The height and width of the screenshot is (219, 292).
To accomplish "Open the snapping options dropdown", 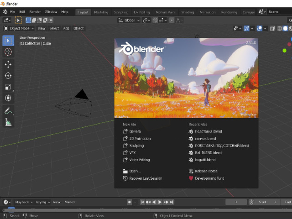I will (x=163, y=20).
